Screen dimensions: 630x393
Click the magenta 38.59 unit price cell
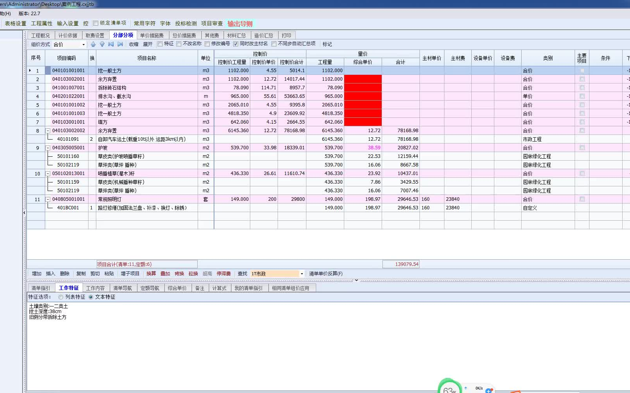(x=363, y=148)
